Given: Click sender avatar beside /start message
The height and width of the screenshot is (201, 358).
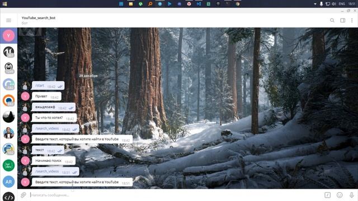Looking at the screenshot, I should 25,85.
